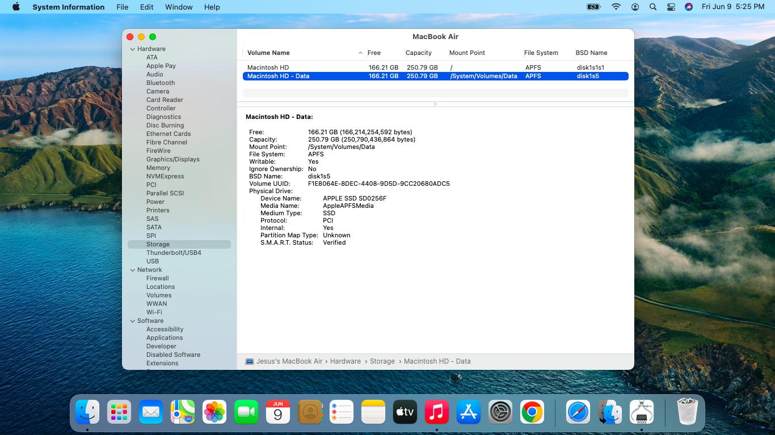Launch Apple TV from dock
Image resolution: width=775 pixels, height=435 pixels.
pos(405,412)
